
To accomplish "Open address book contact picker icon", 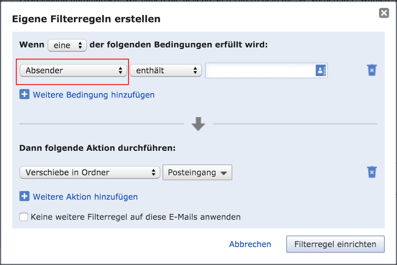I will (x=321, y=70).
